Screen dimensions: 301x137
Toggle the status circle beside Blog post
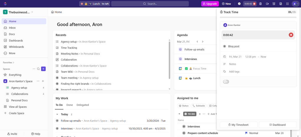(x=224, y=46)
